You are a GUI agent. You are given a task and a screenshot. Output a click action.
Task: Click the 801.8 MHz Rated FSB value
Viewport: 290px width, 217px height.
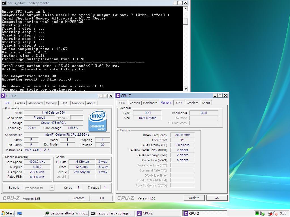(x=37, y=177)
